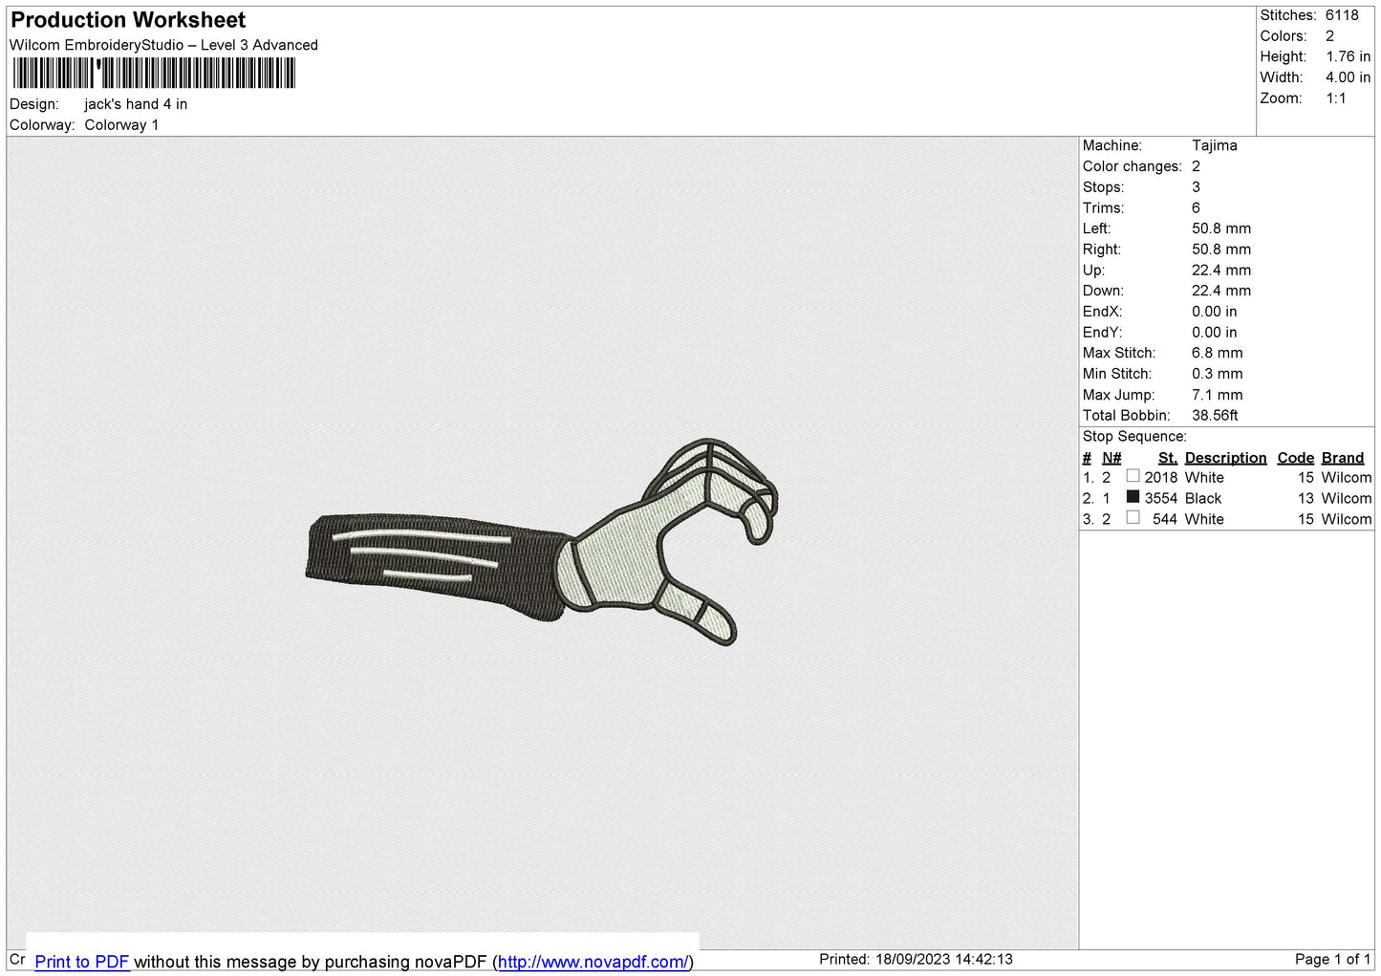Select the Total Bobbin value 38.56ft
This screenshot has width=1381, height=976.
pyautogui.click(x=1215, y=416)
